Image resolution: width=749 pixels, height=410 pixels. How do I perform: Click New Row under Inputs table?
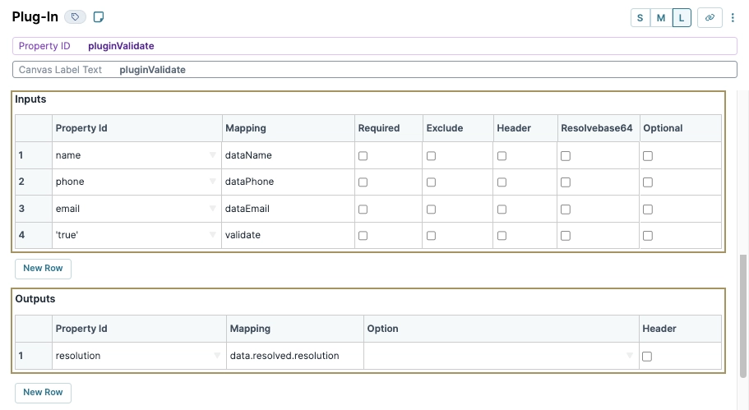tap(43, 269)
